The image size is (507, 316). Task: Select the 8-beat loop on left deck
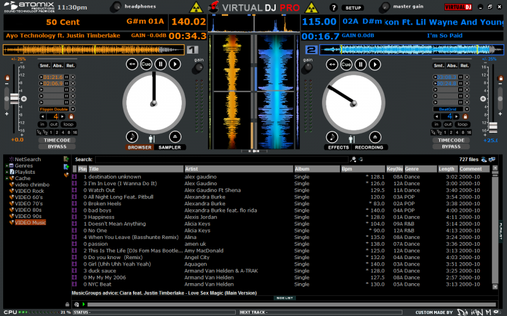click(x=69, y=132)
